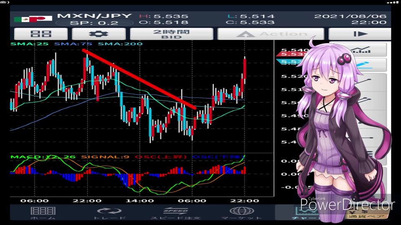
Task: Click the O: 5.518 open value
Action: coord(164,22)
